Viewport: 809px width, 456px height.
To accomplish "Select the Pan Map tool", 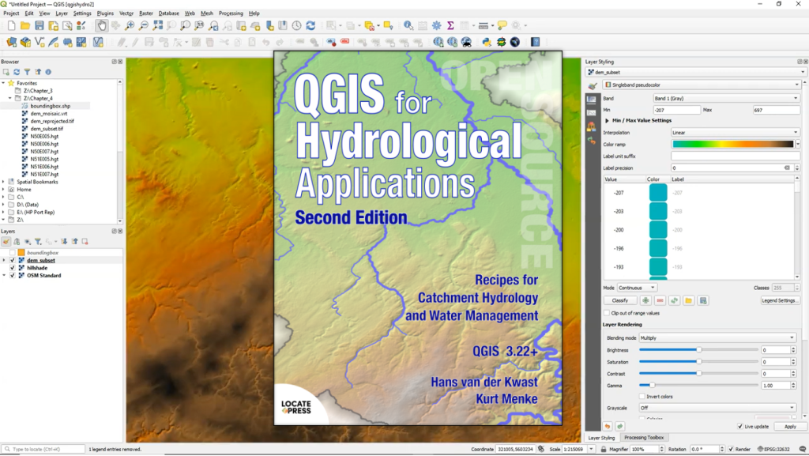I will coord(102,24).
